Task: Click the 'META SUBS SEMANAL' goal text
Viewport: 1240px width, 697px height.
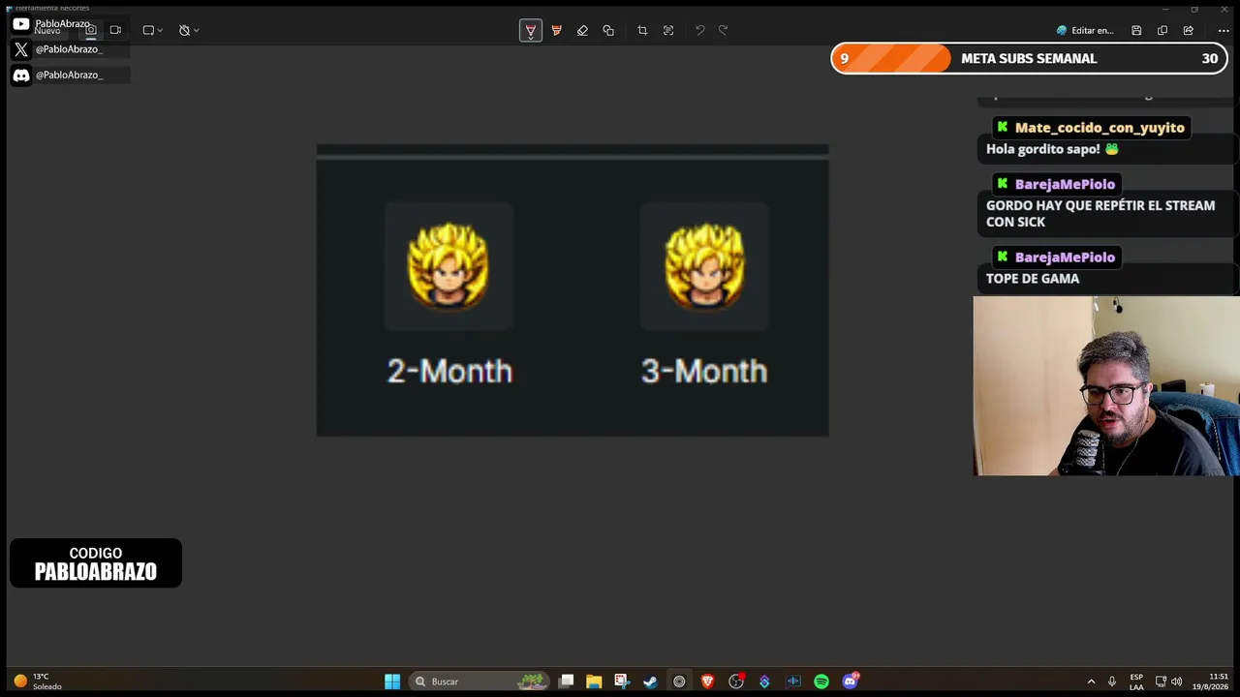Action: point(1029,58)
